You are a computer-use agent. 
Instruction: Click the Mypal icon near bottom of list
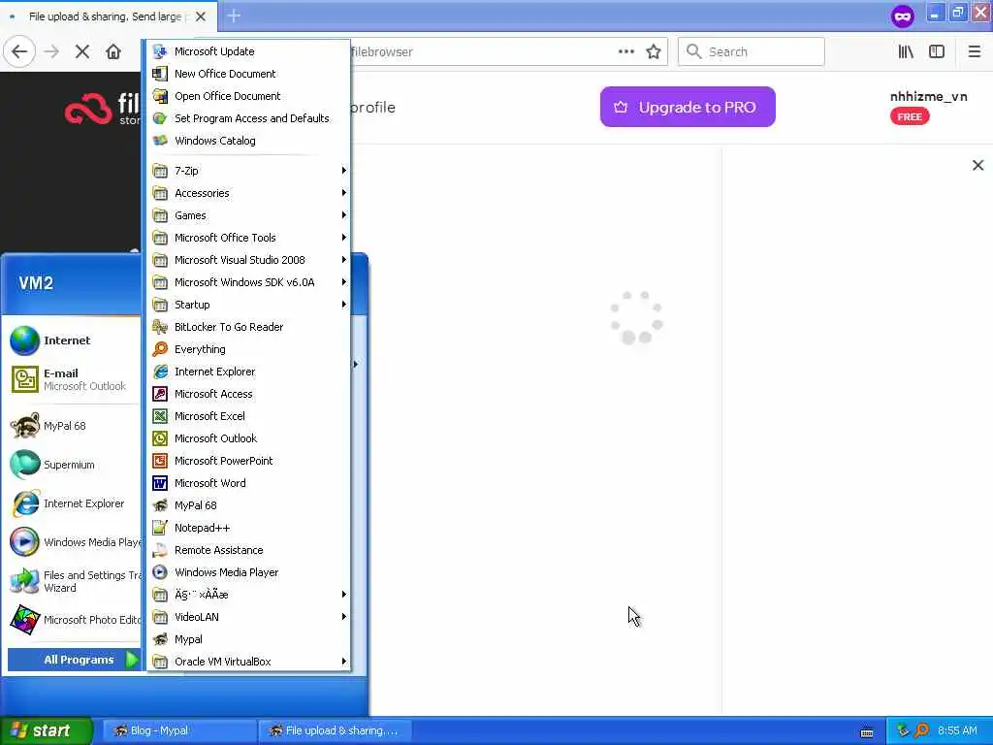pyautogui.click(x=160, y=639)
